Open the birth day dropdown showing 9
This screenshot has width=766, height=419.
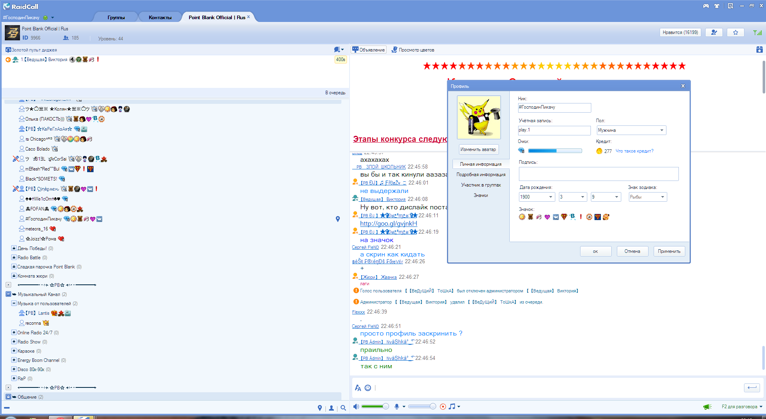[605, 197]
